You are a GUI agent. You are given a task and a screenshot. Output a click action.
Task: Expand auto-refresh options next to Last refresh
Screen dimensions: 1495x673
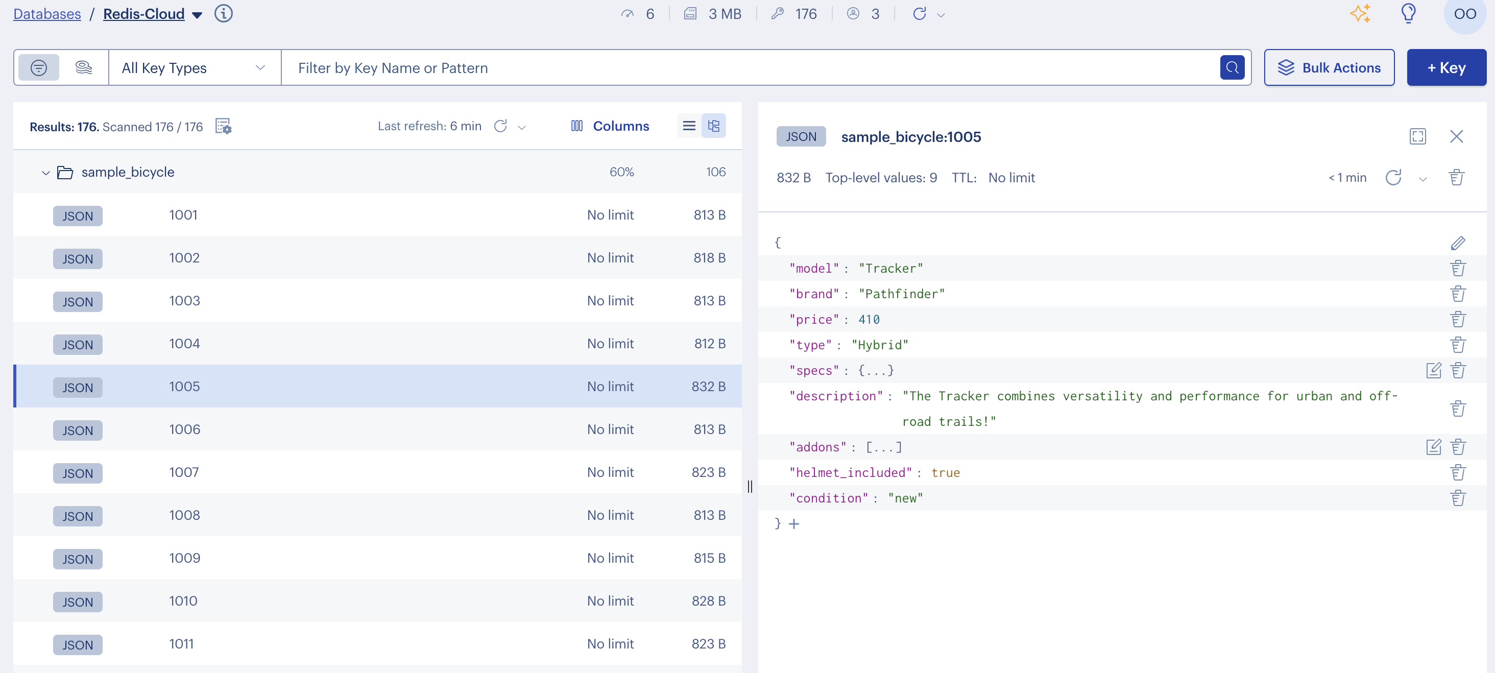[x=522, y=127]
